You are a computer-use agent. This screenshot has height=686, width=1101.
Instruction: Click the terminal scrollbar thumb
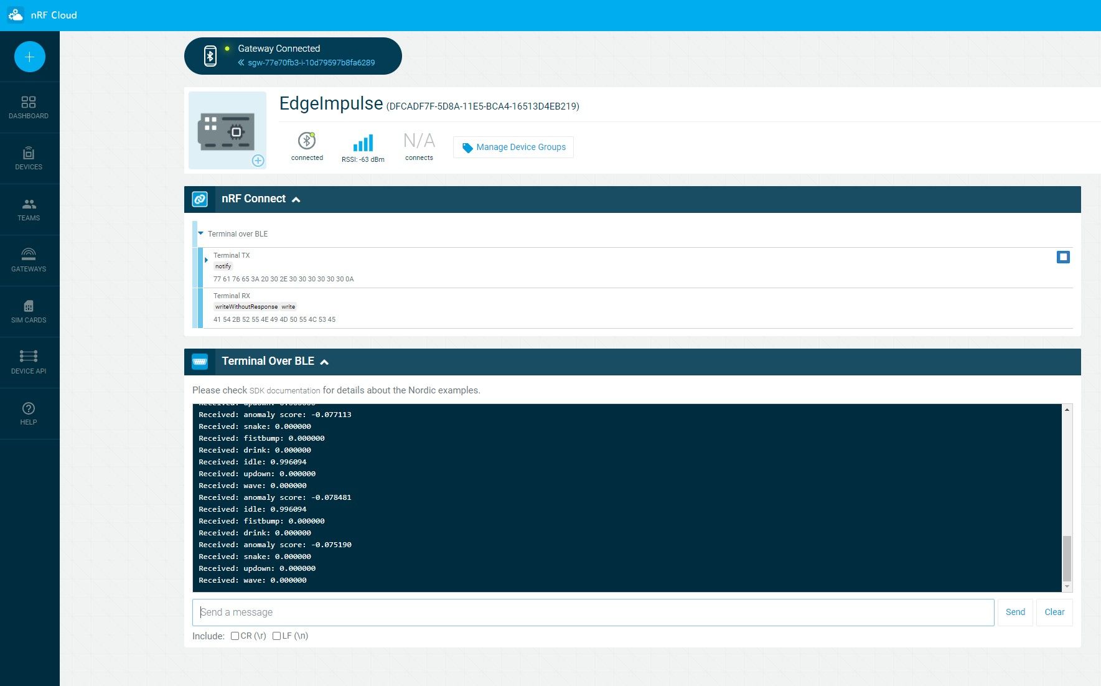coord(1067,558)
